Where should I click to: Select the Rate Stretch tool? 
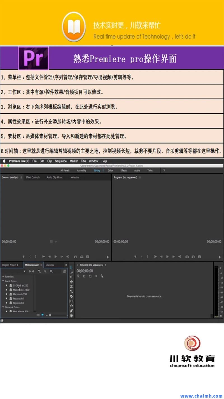pos(71,291)
